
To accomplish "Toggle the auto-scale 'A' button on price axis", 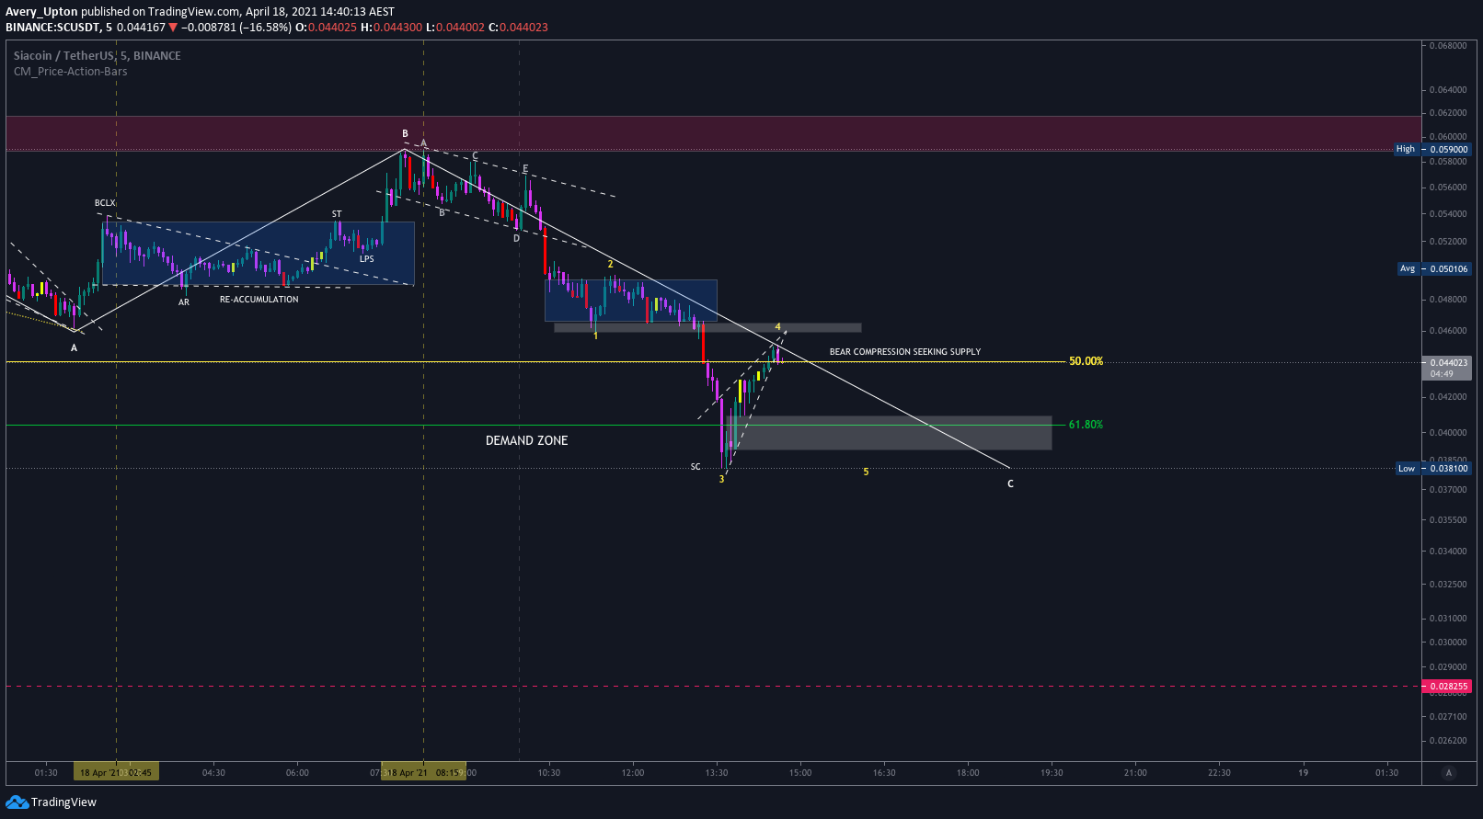I will pyautogui.click(x=1449, y=773).
